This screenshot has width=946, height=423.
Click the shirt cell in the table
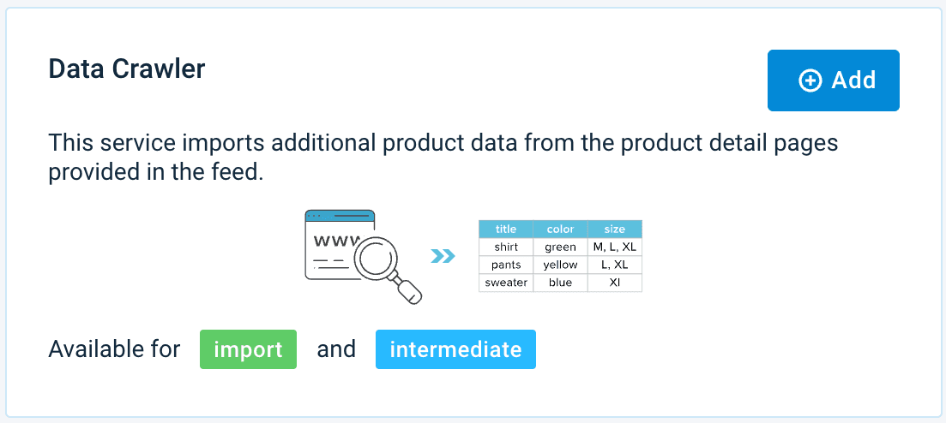(x=506, y=247)
